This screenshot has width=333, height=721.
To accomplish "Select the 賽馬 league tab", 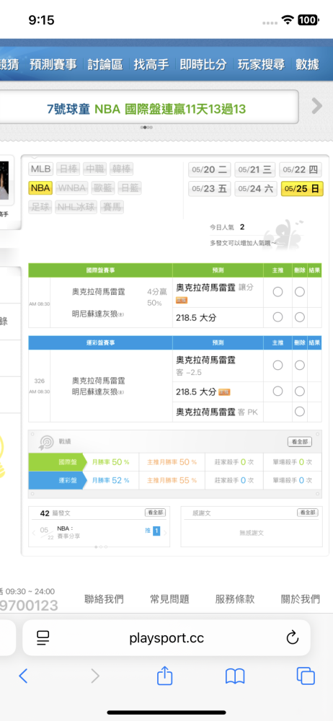I will (x=112, y=207).
